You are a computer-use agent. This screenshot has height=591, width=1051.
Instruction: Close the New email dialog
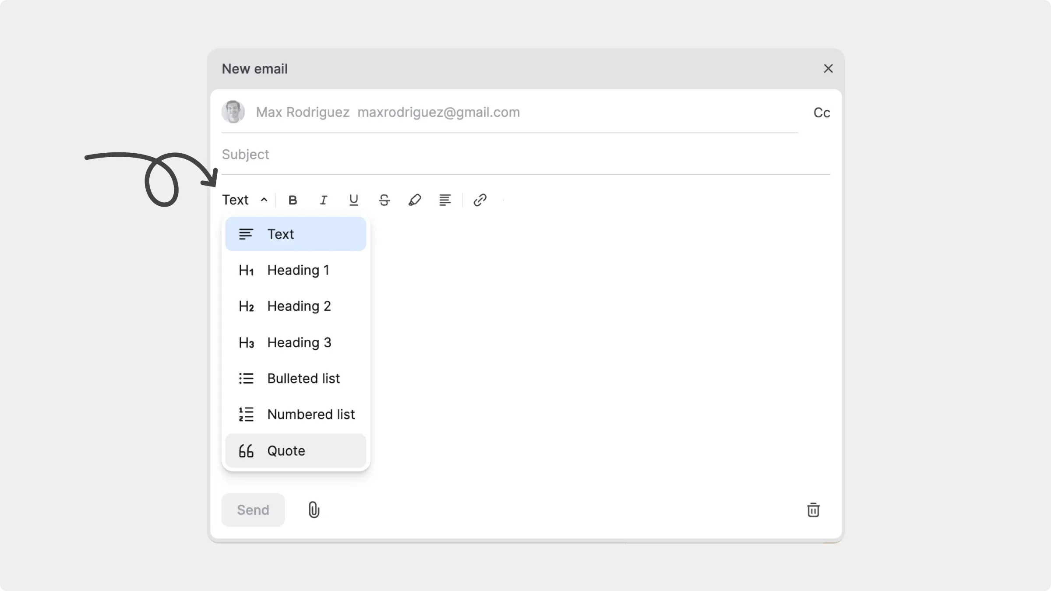[x=828, y=69]
